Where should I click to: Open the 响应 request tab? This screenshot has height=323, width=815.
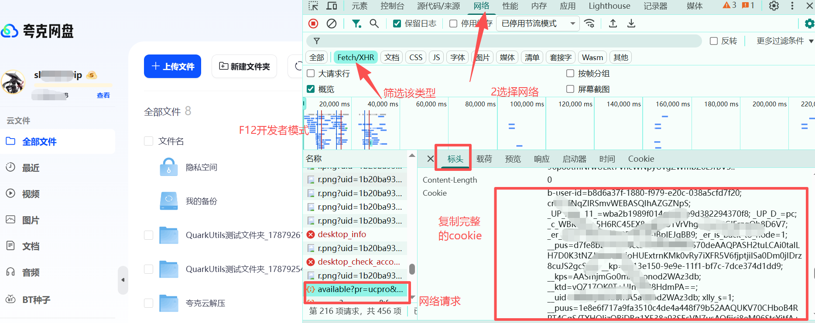tap(541, 159)
